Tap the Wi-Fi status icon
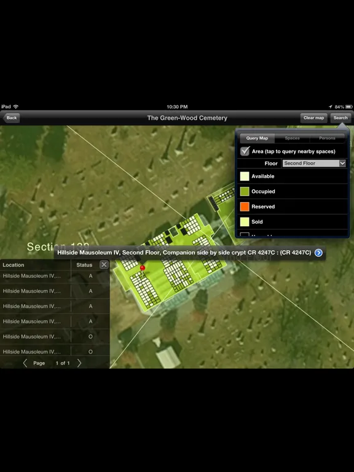The height and width of the screenshot is (472, 354). coord(16,106)
